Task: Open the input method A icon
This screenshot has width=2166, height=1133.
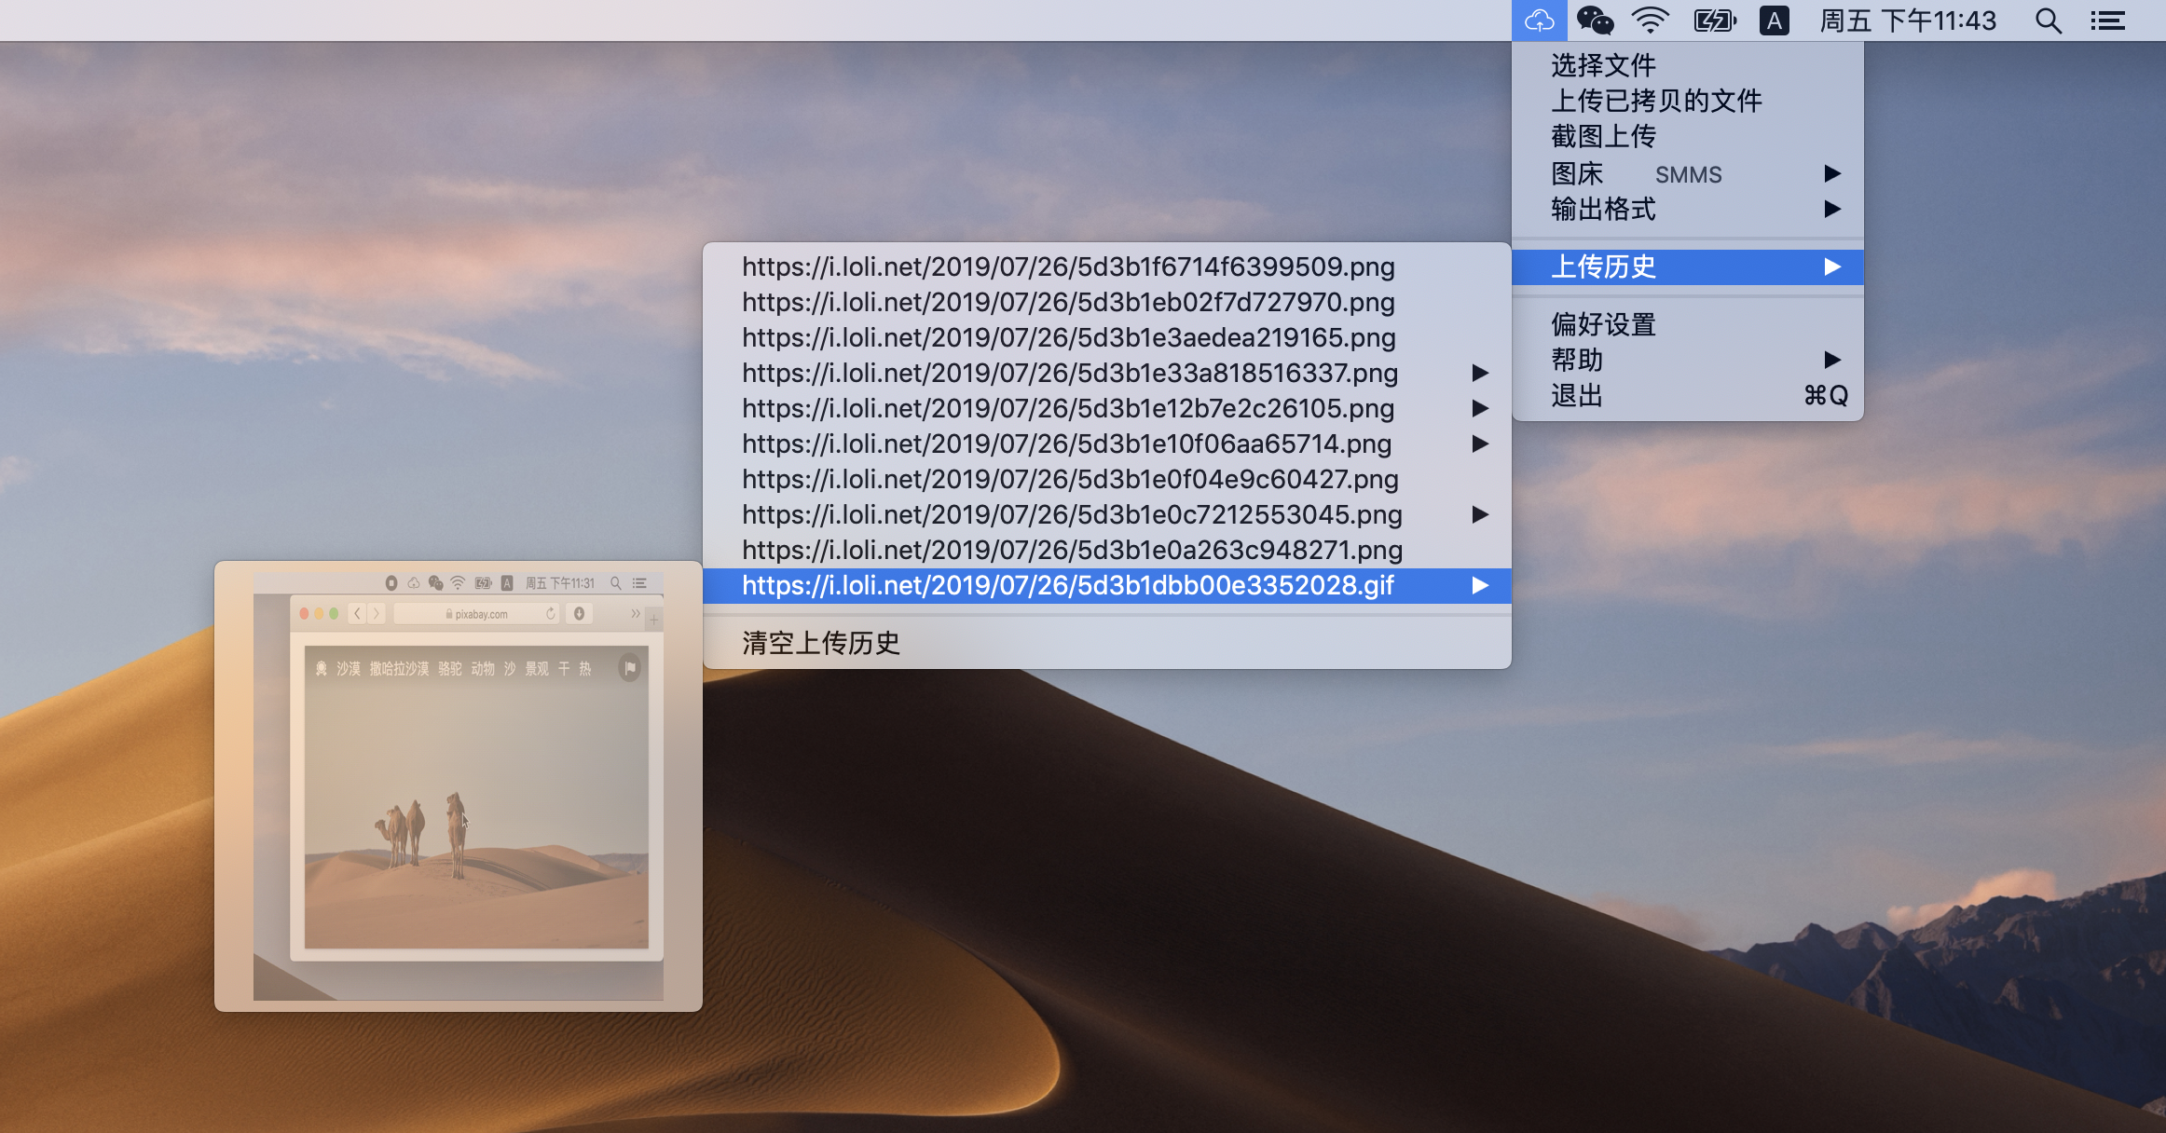Action: coord(1774,20)
